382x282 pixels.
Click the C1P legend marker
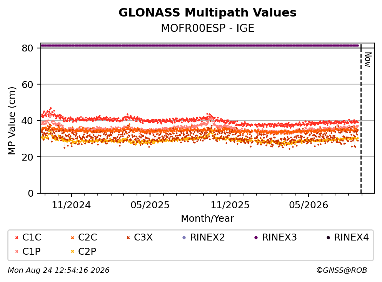click(x=17, y=251)
